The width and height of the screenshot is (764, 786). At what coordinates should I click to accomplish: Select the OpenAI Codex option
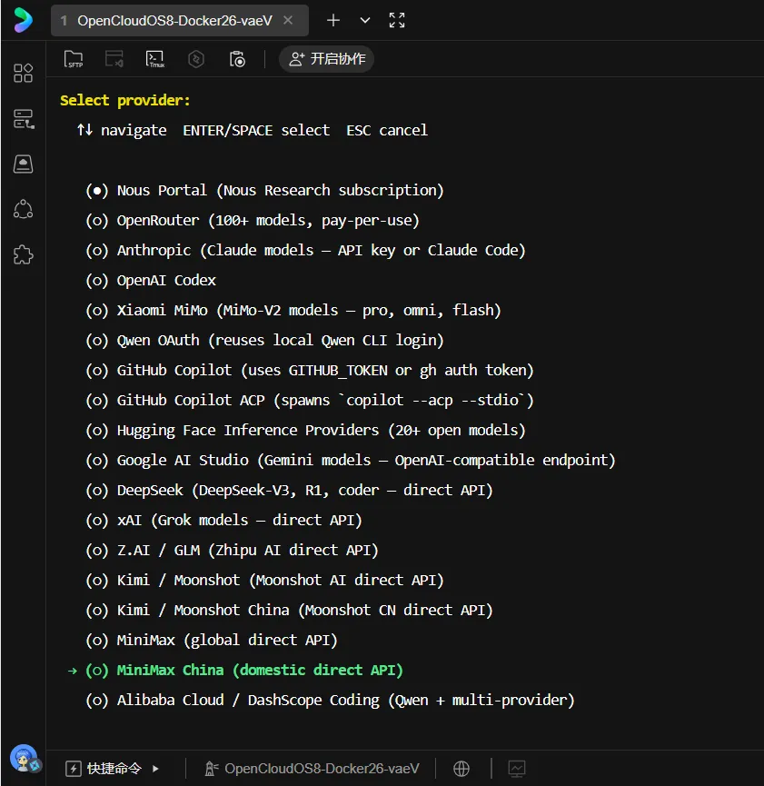point(151,280)
